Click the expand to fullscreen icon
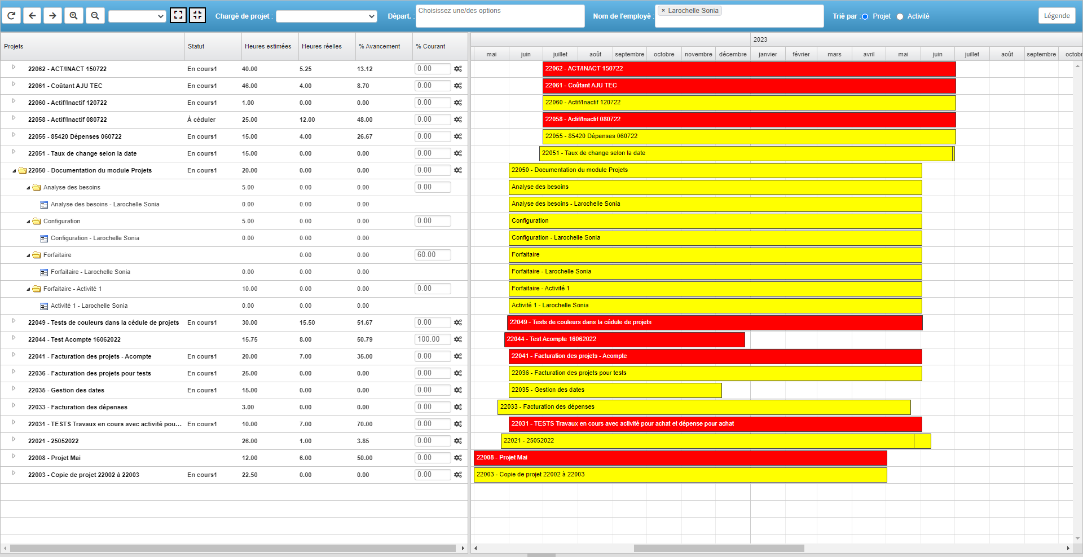The image size is (1083, 557). 178,15
